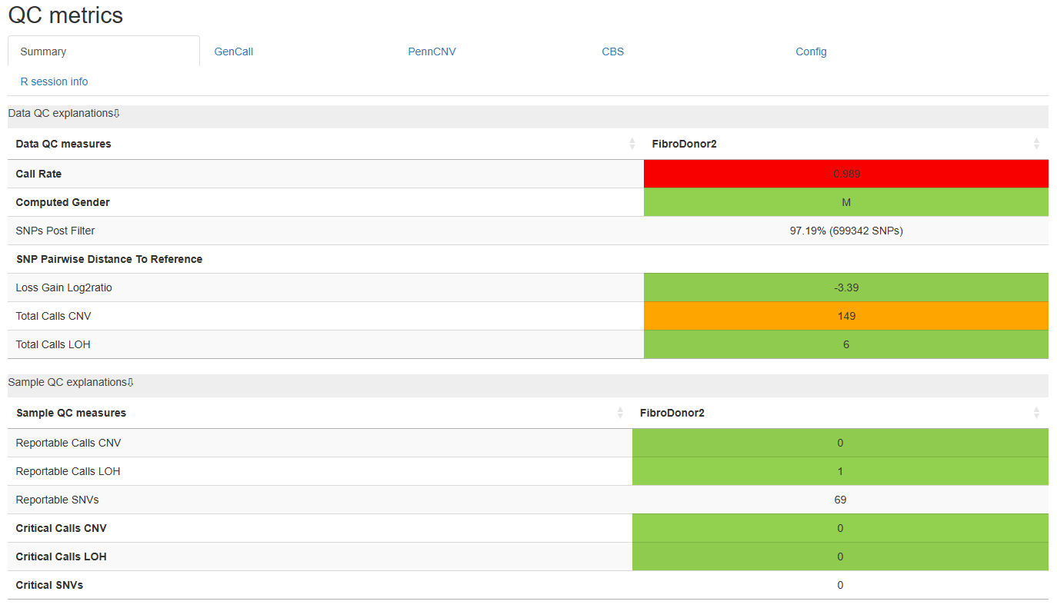Switch to the PennCNV tab
The width and height of the screenshot is (1057, 608).
pyautogui.click(x=432, y=51)
